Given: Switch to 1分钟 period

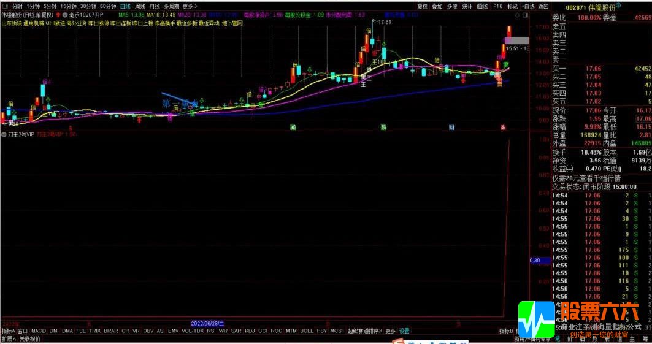Looking at the screenshot, I should tap(33, 6).
